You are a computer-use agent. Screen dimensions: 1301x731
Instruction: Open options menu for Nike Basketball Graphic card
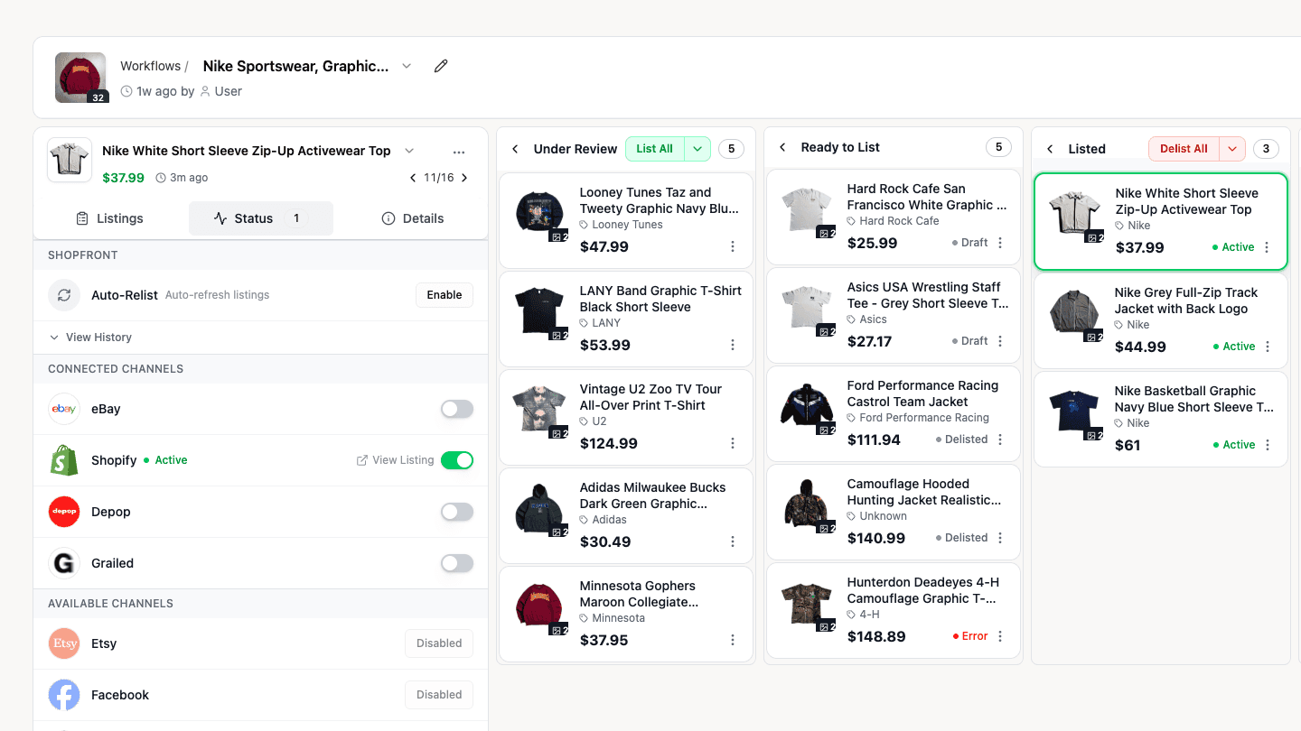coord(1268,445)
